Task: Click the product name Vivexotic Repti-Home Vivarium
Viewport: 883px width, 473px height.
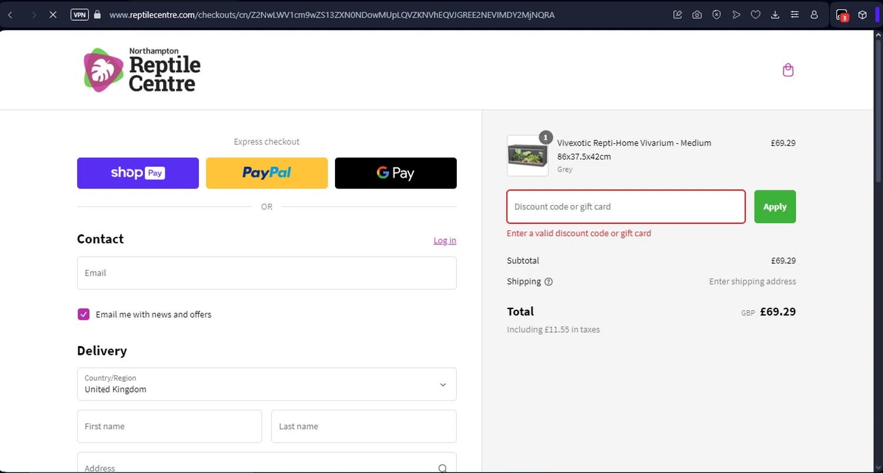Action: tap(634, 150)
